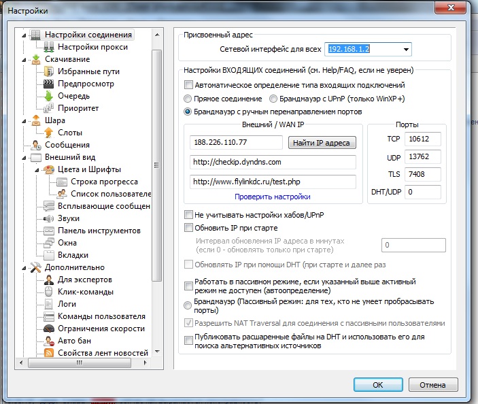The image size is (478, 404).
Task: Click the Дополнительно tools icon
Action: pyautogui.click(x=36, y=267)
